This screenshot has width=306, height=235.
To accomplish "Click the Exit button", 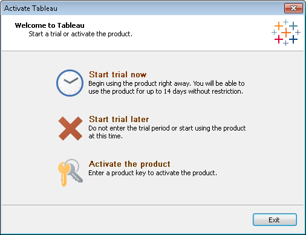I will (x=275, y=220).
